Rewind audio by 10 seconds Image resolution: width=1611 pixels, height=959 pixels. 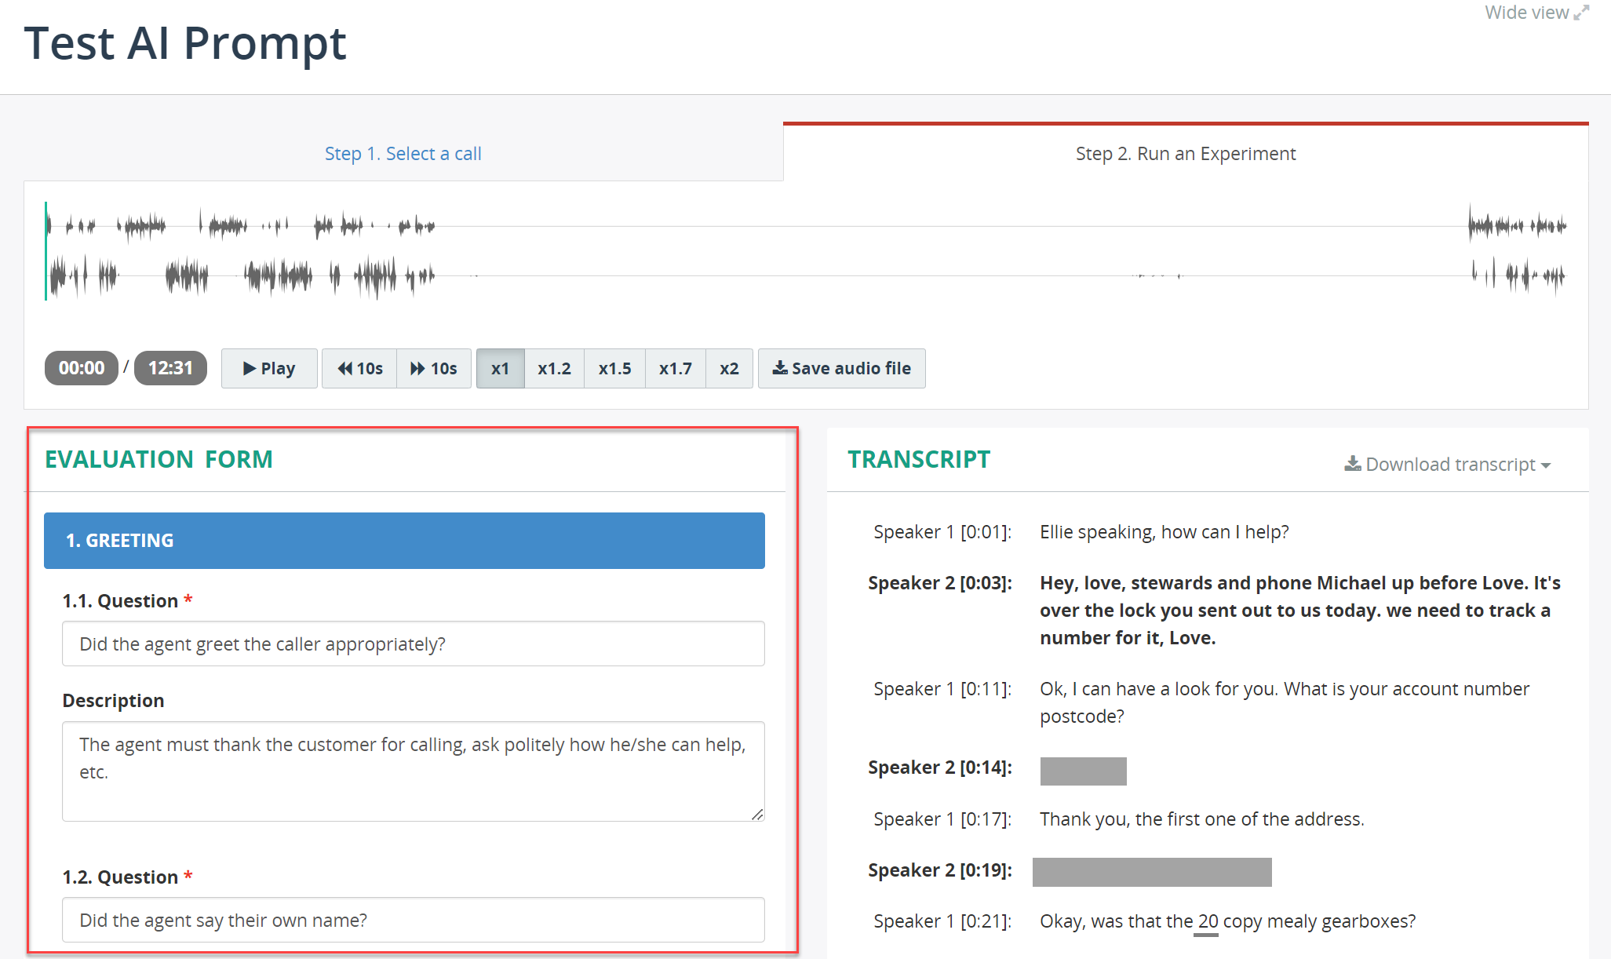coord(359,368)
